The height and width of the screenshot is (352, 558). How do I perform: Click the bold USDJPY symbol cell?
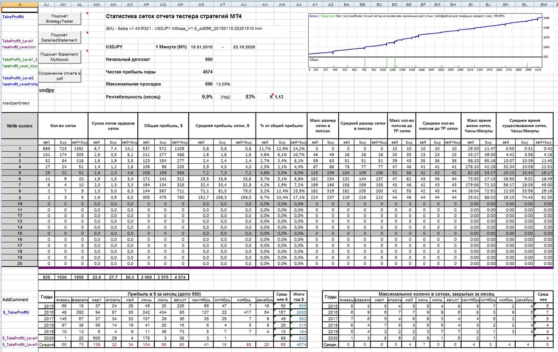[114, 47]
